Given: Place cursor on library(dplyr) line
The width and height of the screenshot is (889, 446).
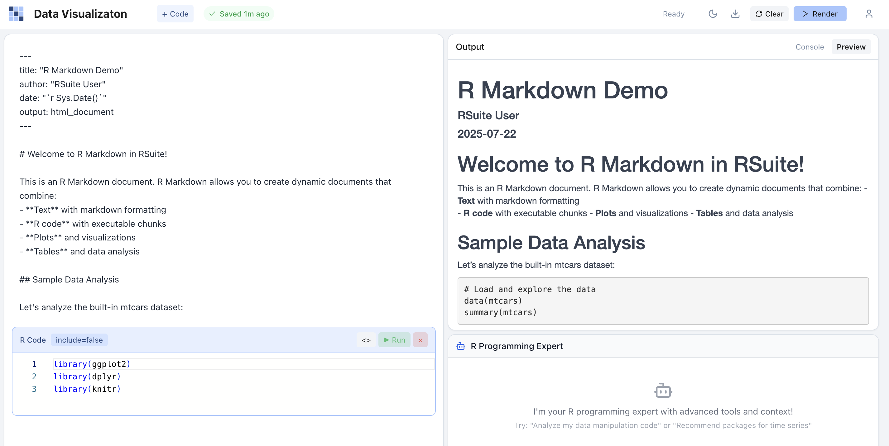Looking at the screenshot, I should 87,376.
